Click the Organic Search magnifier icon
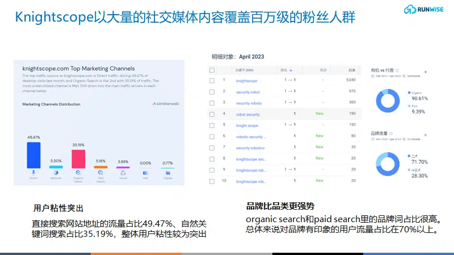Image resolution: width=454 pixels, height=255 pixels. coord(78,173)
